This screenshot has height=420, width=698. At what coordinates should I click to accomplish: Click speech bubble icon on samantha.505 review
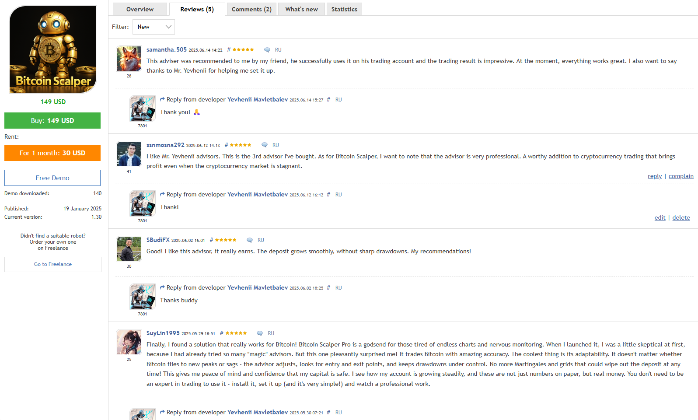[x=267, y=50]
